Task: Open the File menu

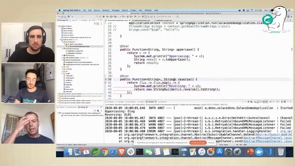Action: pos(84,10)
